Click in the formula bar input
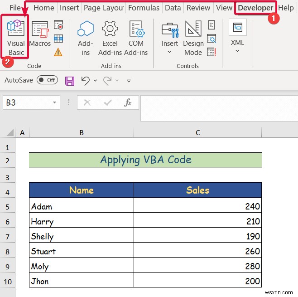 tap(219, 108)
